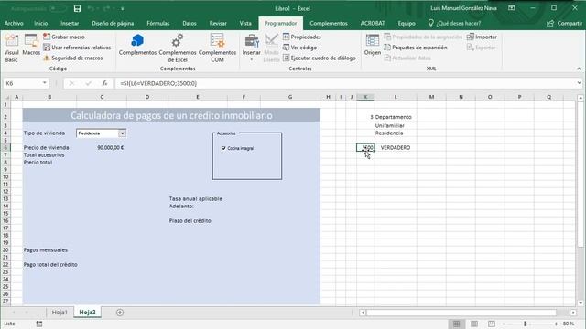This screenshot has width=586, height=329.
Task: Zoom out with the minus button
Action: coord(504,324)
